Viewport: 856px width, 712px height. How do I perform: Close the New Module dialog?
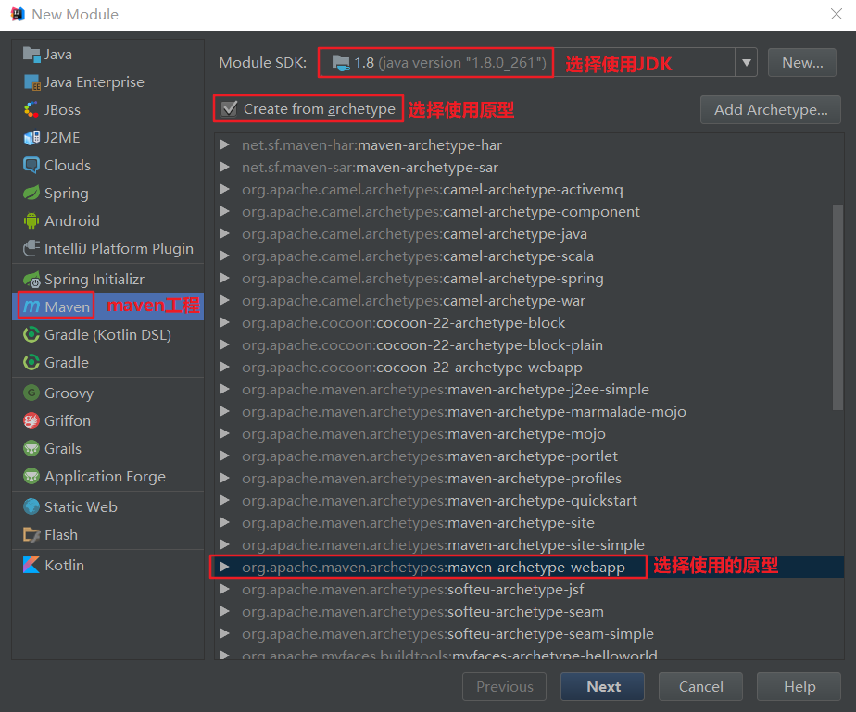click(x=837, y=14)
